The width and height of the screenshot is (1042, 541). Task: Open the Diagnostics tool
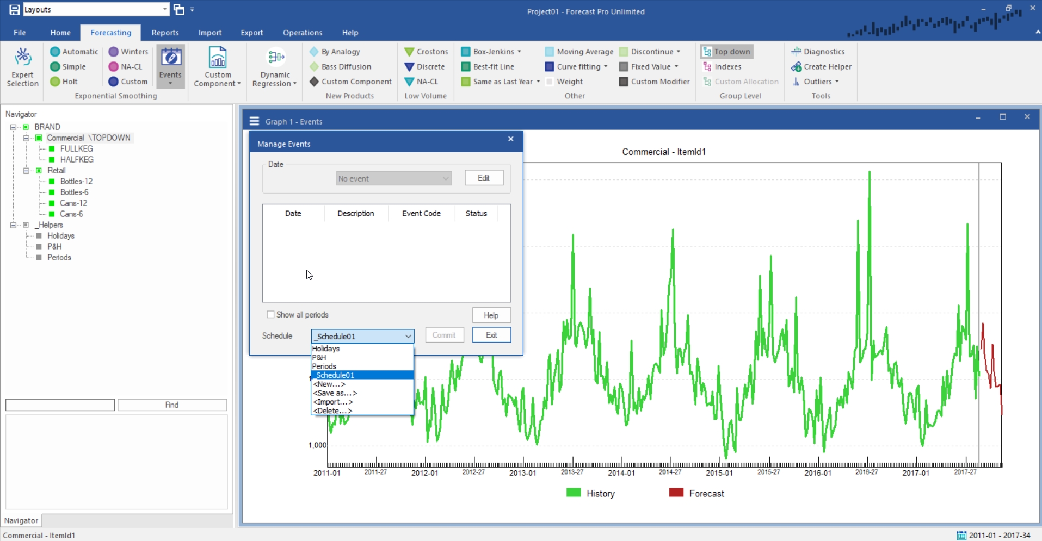point(818,52)
